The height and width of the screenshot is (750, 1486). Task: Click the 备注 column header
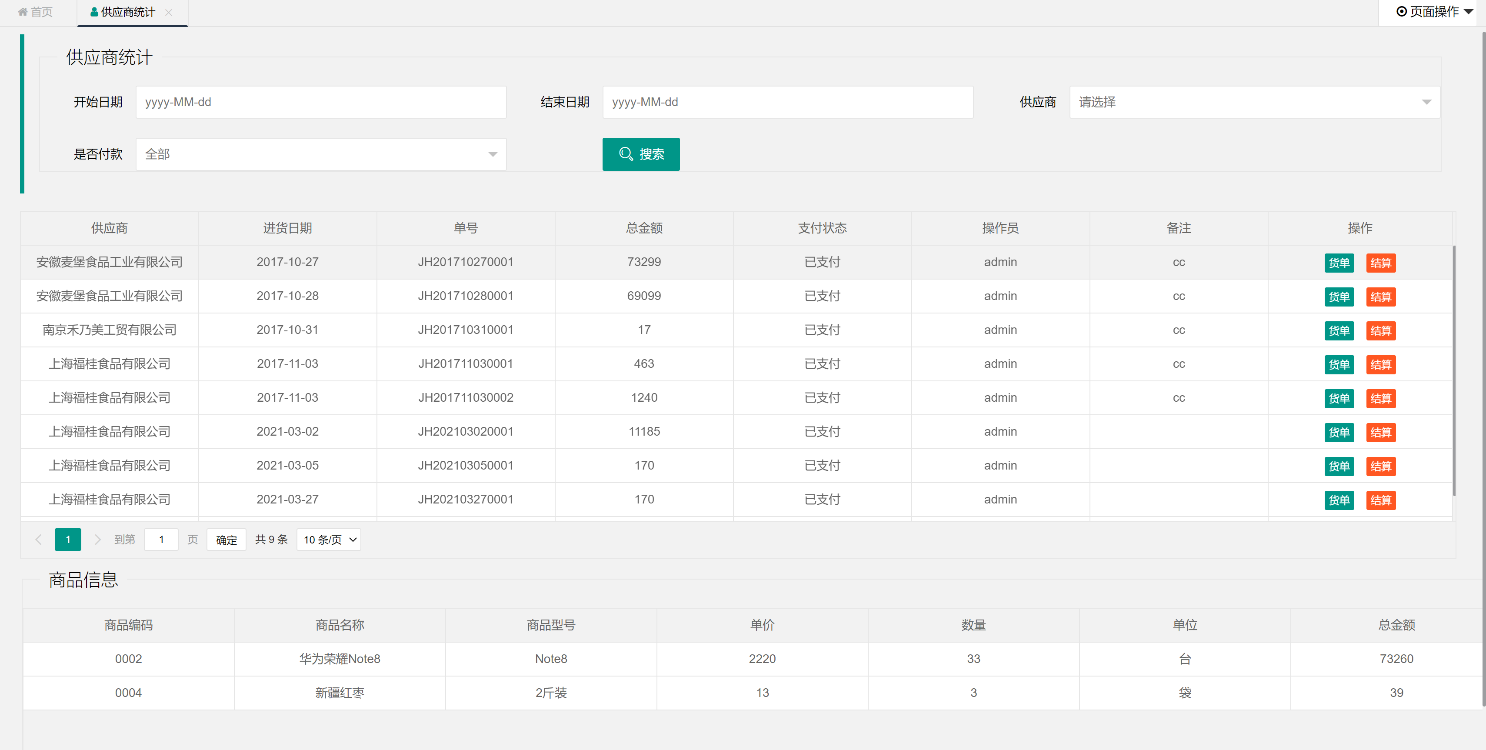pyautogui.click(x=1179, y=228)
